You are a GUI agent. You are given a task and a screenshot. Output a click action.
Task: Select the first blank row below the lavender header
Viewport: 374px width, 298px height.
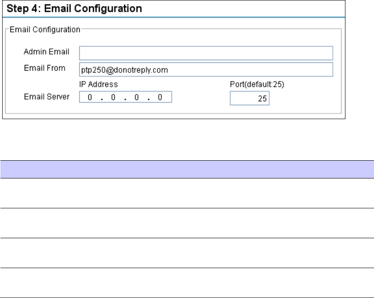point(187,193)
